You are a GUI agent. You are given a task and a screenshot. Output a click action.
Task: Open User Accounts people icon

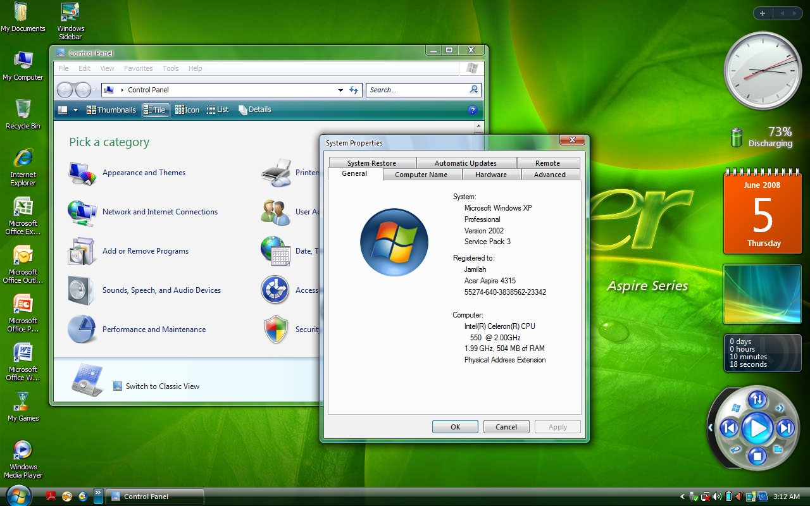point(276,213)
